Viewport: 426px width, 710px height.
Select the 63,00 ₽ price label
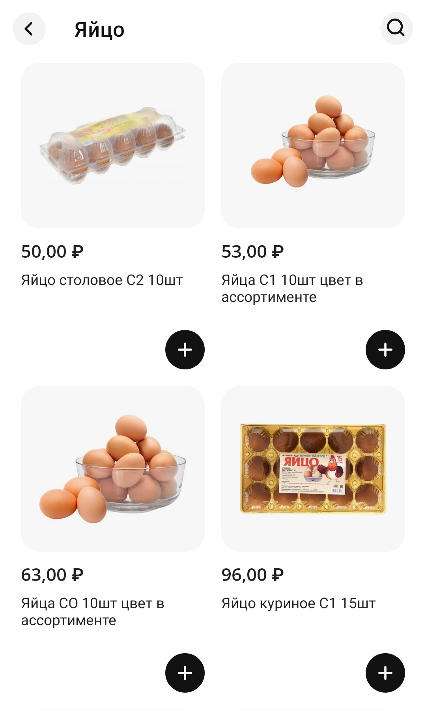(x=52, y=575)
